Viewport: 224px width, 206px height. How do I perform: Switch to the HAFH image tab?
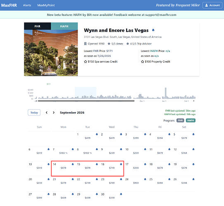click(x=64, y=26)
